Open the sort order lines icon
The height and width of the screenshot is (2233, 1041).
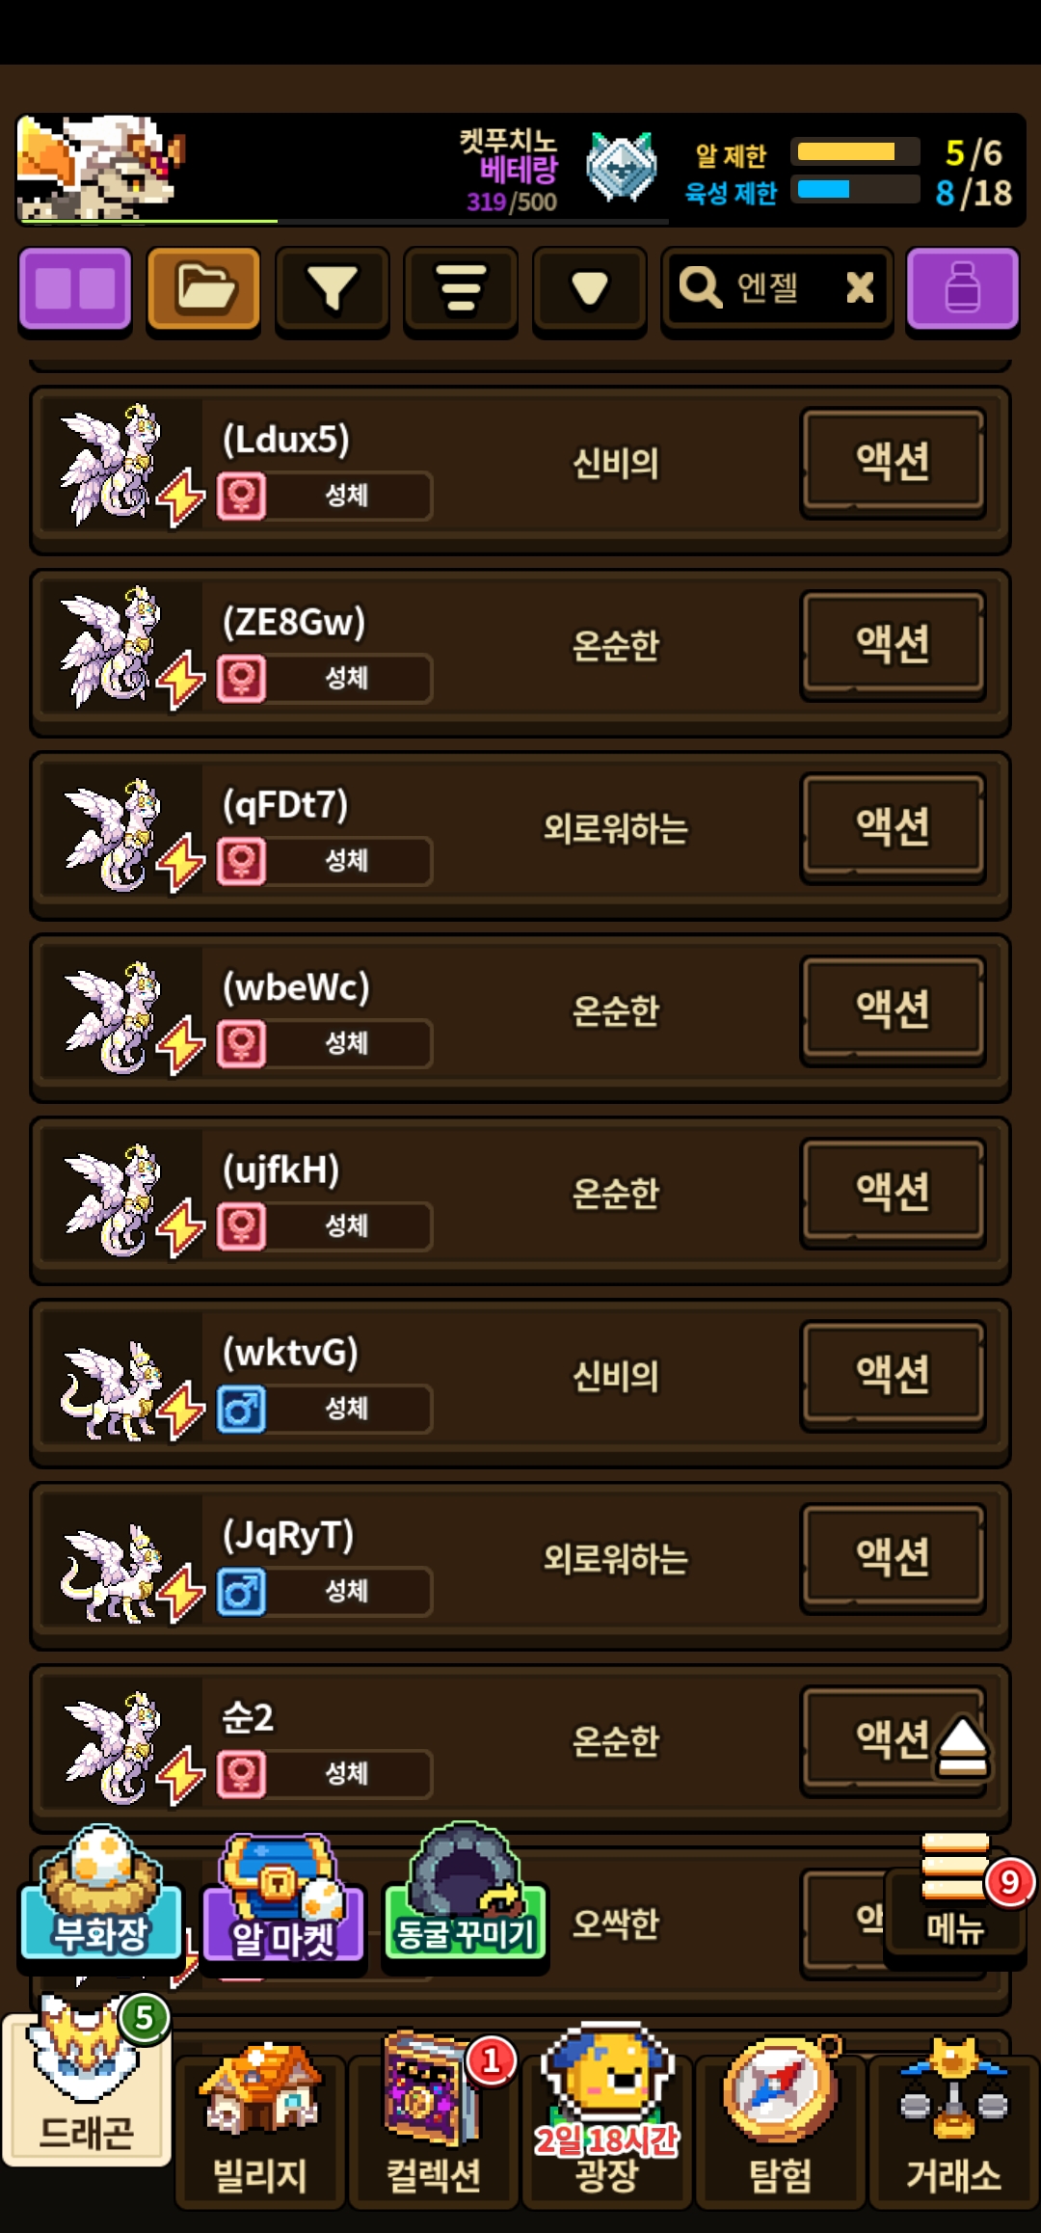pos(461,289)
